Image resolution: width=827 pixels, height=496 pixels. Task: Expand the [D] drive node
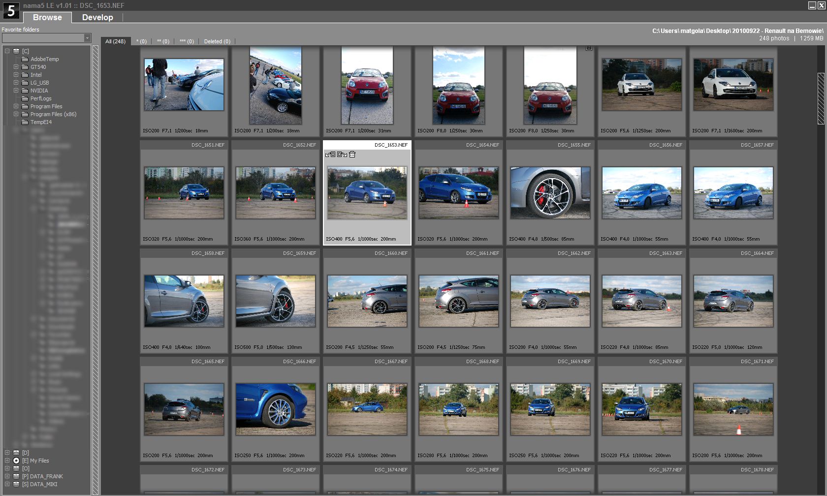(7, 452)
